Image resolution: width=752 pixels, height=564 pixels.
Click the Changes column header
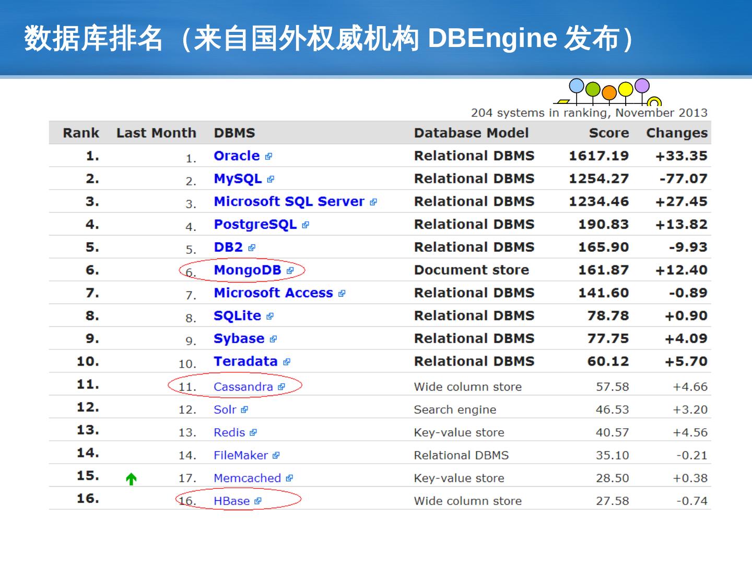tap(676, 133)
